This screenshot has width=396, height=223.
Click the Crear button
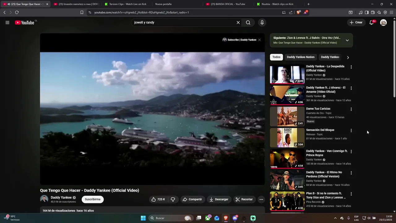[x=356, y=22]
